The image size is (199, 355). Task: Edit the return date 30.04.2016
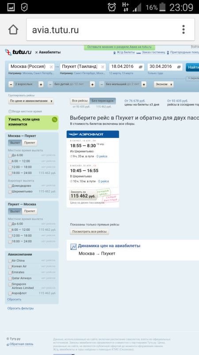[x=165, y=67]
